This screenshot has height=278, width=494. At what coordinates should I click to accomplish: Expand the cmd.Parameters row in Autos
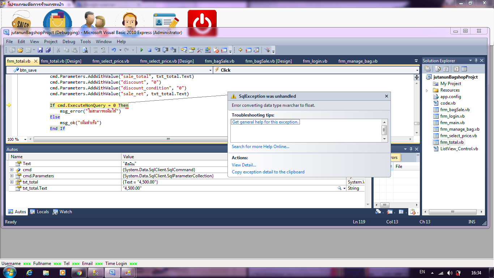pos(12,176)
